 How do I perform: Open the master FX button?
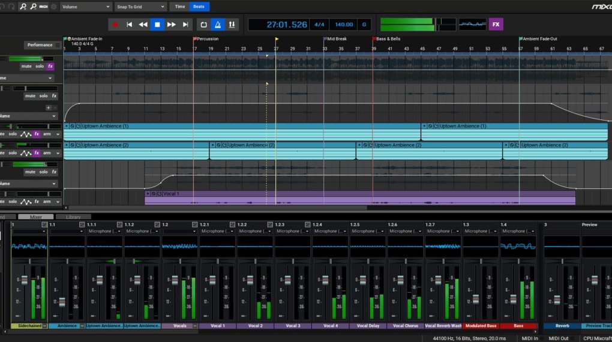[x=496, y=24]
